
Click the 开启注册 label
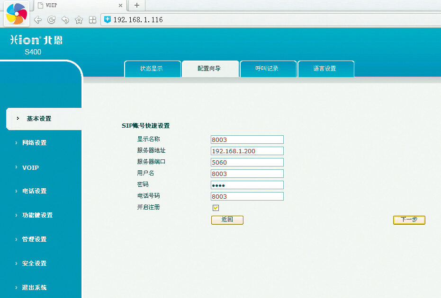[x=149, y=207]
